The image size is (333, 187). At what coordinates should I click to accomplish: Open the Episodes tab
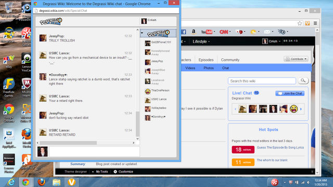[206, 60]
